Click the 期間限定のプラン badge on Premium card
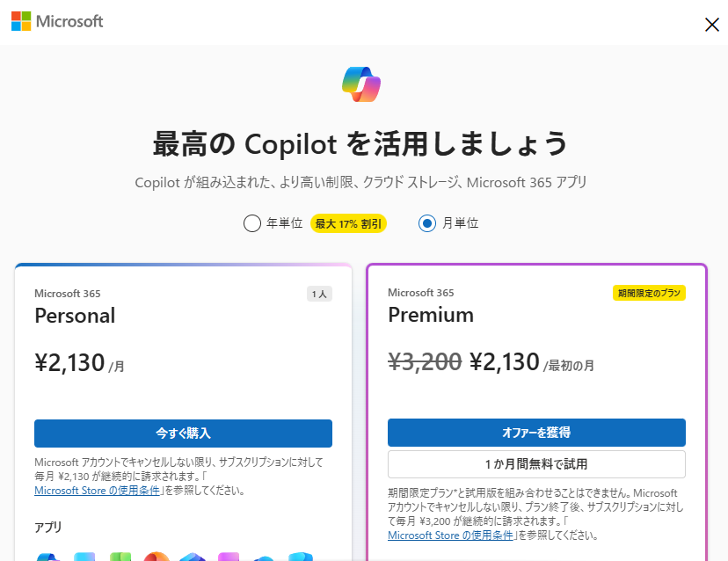This screenshot has height=561, width=728. click(651, 293)
